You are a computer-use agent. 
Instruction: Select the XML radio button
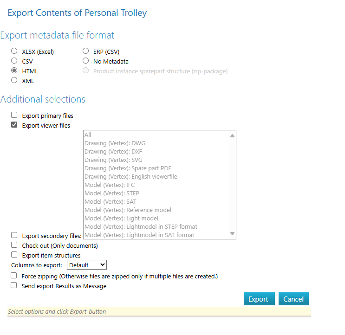click(x=14, y=80)
